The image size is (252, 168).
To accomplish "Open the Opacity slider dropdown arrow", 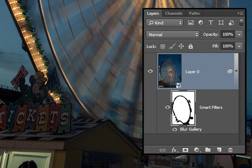I will (239, 34).
